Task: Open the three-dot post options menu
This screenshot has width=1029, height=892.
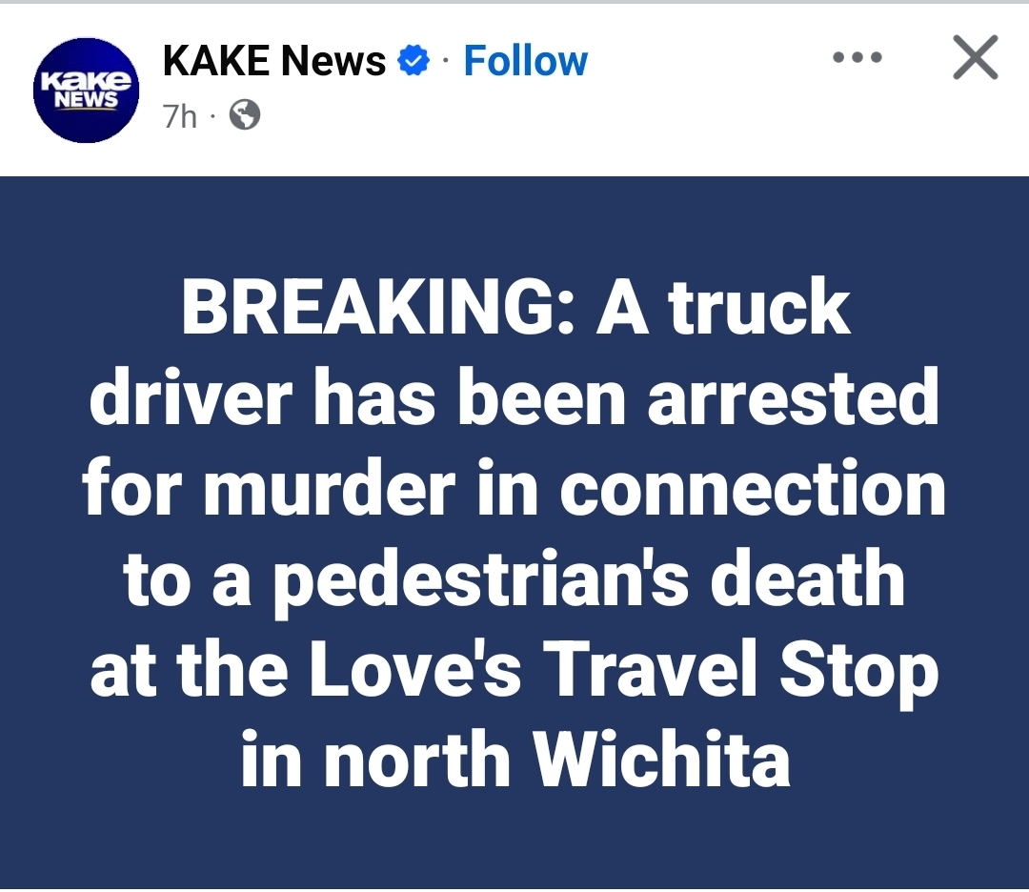Action: 857,58
